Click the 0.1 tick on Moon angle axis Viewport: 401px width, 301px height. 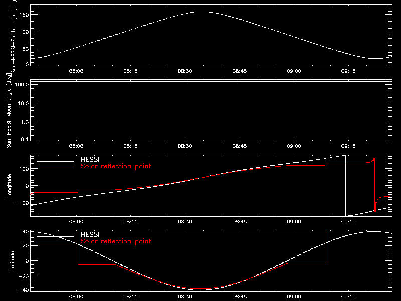25,139
